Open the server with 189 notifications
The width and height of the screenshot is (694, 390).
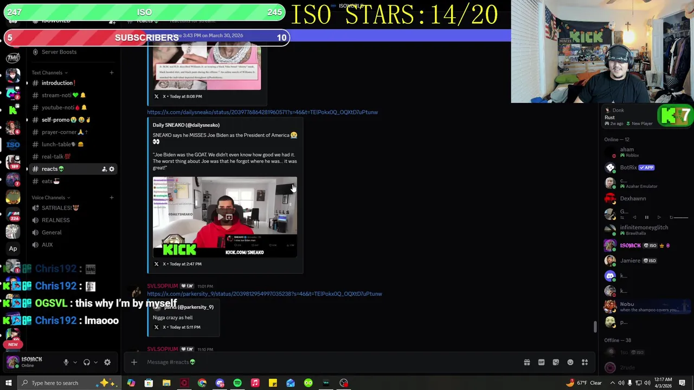(x=13, y=162)
